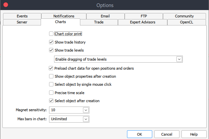Image resolution: width=209 pixels, height=139 pixels.
Task: Expand Enable dragging of trade levels dropdown
Action: point(179,59)
